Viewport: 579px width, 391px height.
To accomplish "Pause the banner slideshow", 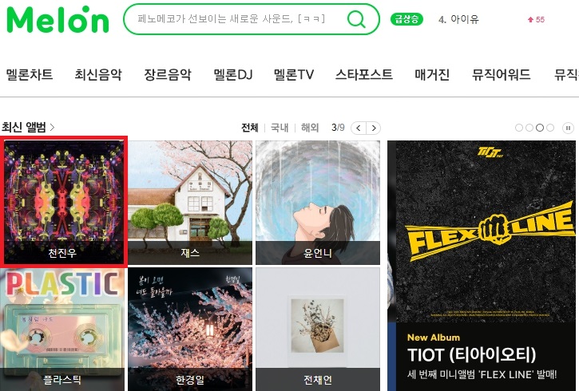I will pos(568,128).
